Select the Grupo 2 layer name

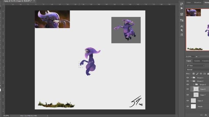click(200, 81)
